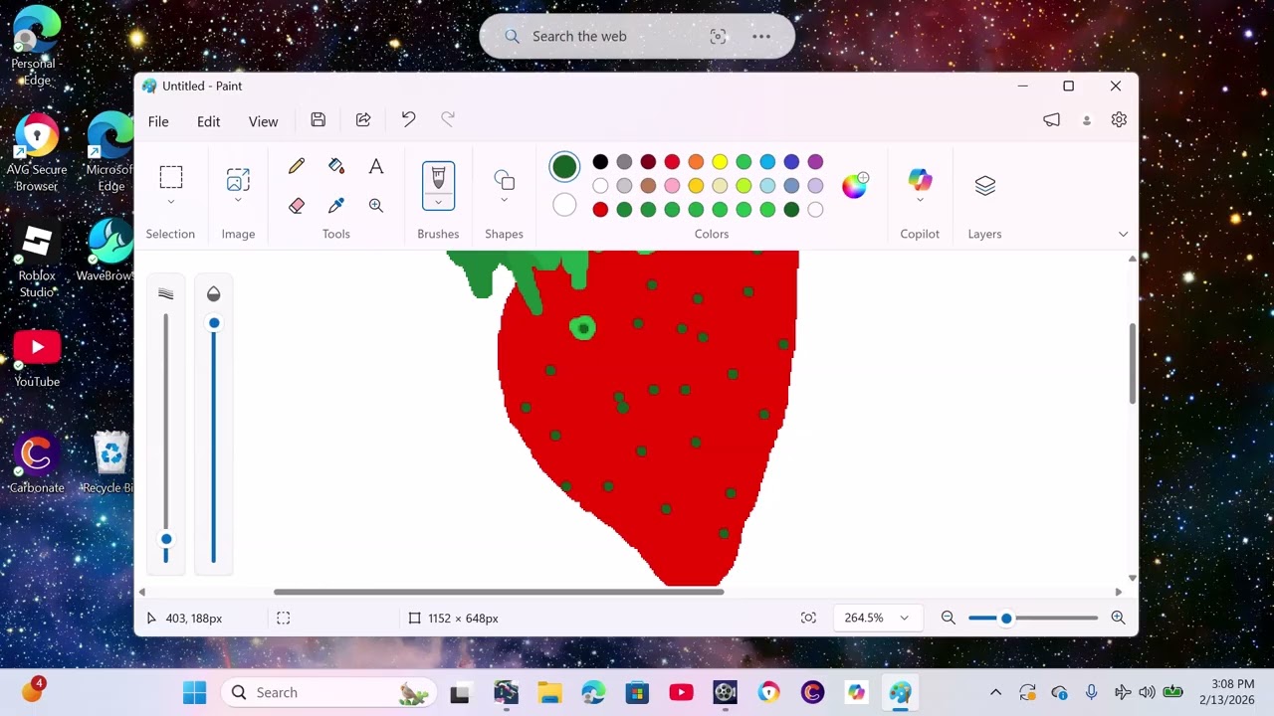1274x716 pixels.
Task: Open File Explorer from the taskbar
Action: (549, 692)
